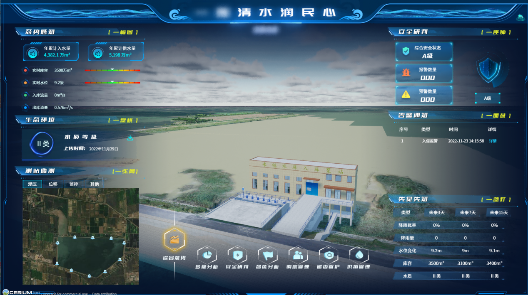Switch to the 位移 tab
The image size is (528, 295).
53,184
